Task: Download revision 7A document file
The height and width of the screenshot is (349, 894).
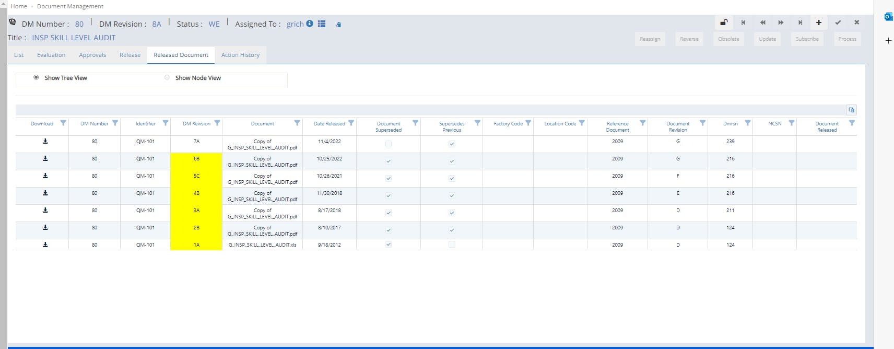Action: (x=45, y=142)
